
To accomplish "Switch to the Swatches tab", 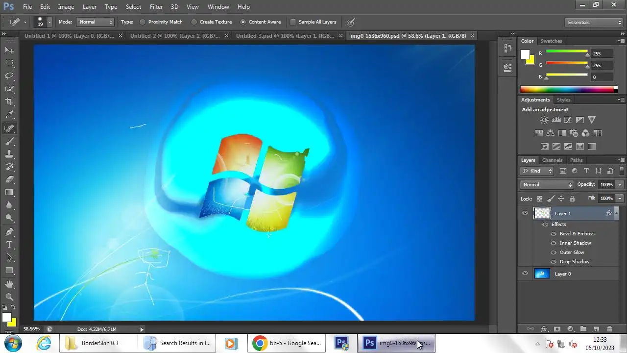I will click(551, 41).
